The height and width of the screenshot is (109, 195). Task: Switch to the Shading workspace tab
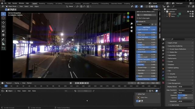pos(78,4)
